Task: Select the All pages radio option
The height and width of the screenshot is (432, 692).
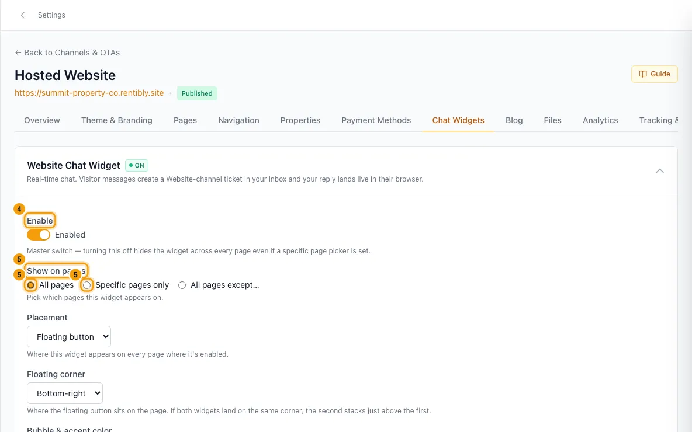Action: coord(31,285)
